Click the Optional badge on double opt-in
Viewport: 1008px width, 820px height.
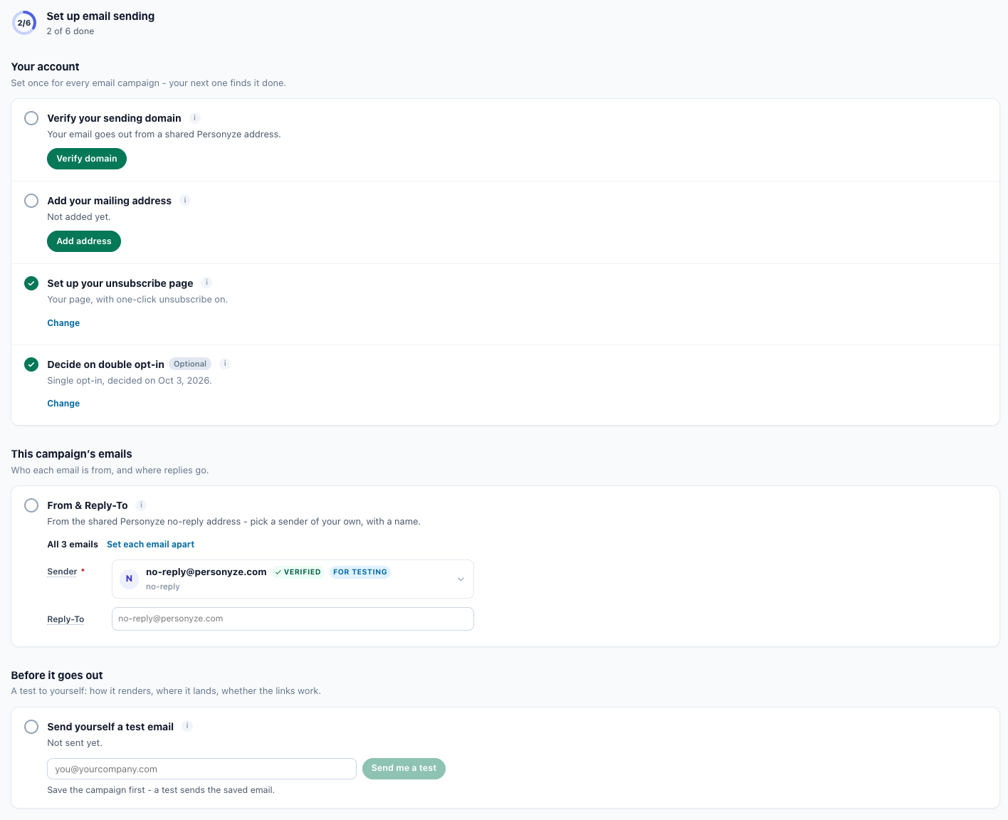click(x=190, y=364)
